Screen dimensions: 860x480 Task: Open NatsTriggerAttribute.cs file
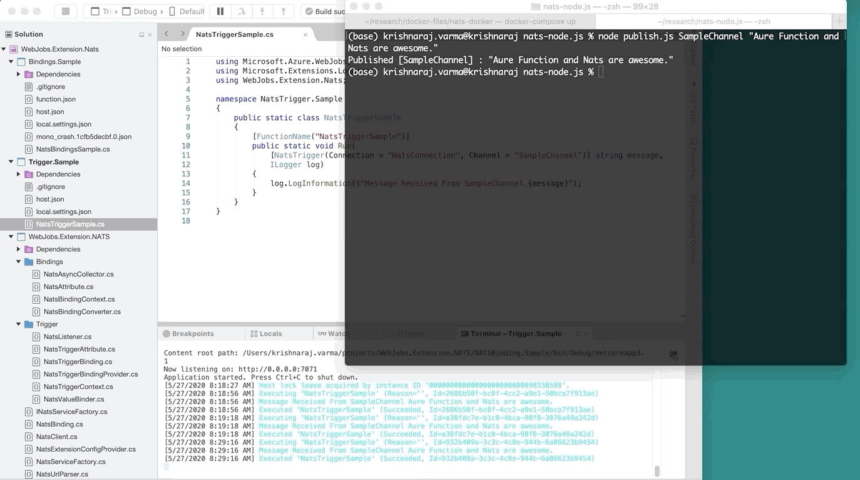(x=79, y=349)
